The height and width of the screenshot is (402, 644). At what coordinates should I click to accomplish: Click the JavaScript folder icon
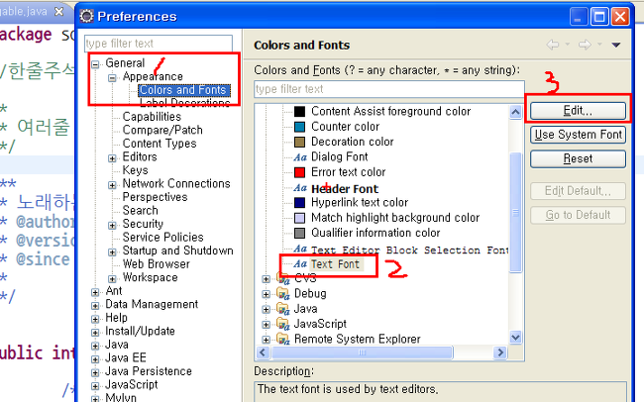(x=283, y=324)
